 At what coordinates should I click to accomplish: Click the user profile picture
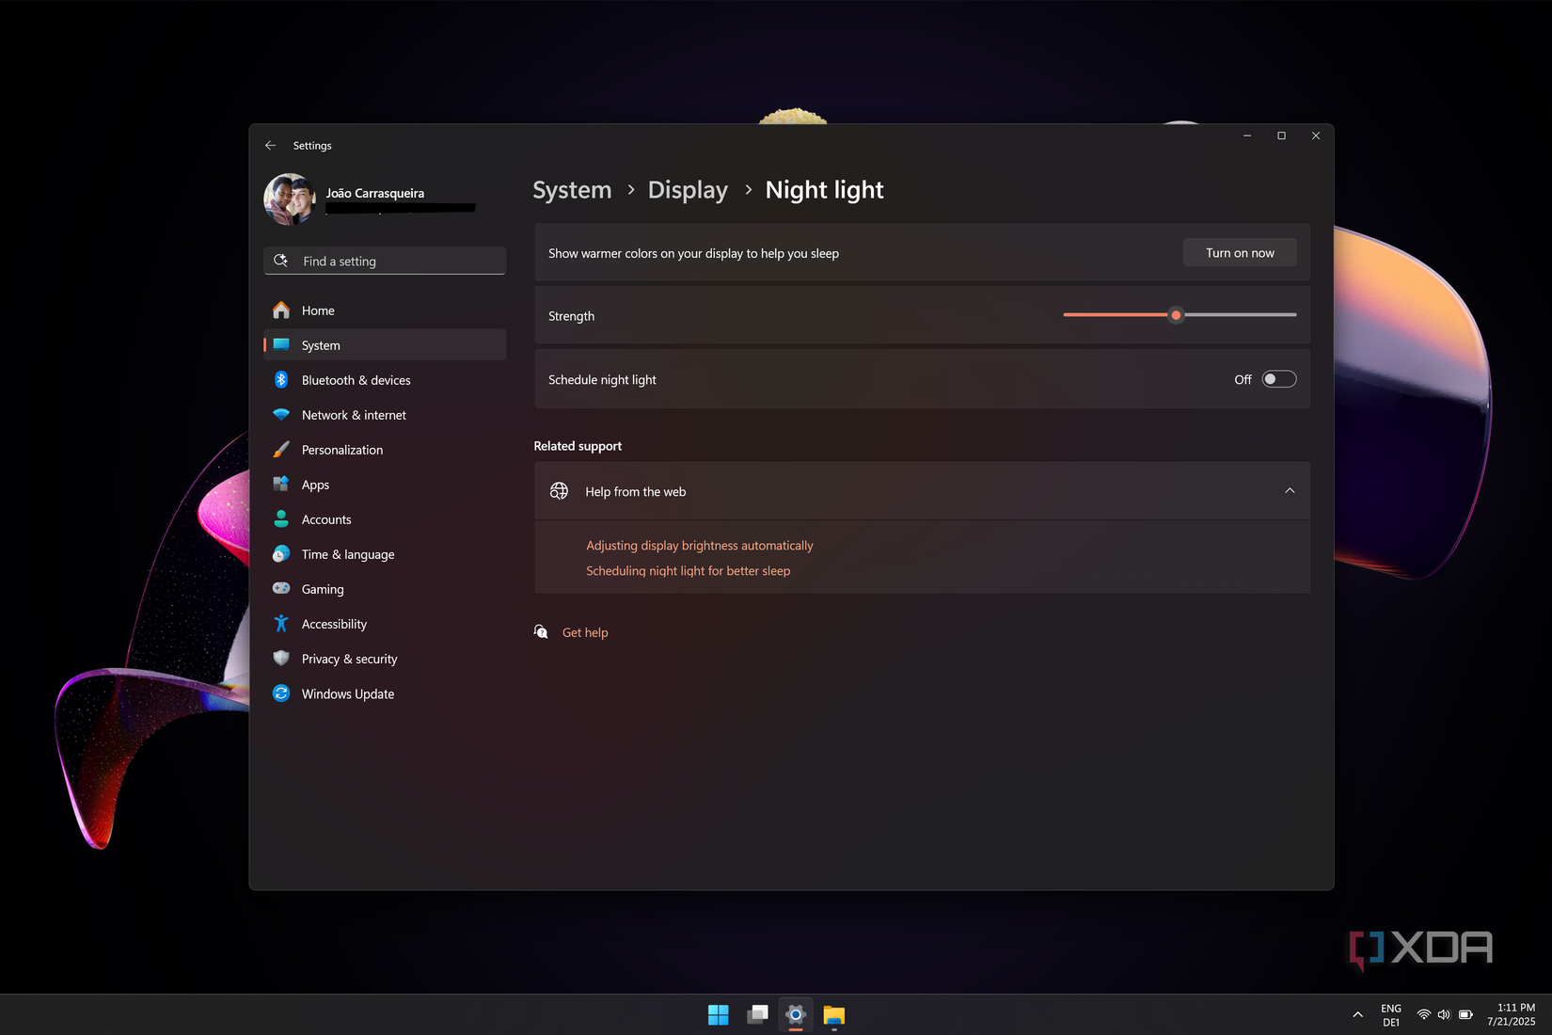click(x=290, y=199)
